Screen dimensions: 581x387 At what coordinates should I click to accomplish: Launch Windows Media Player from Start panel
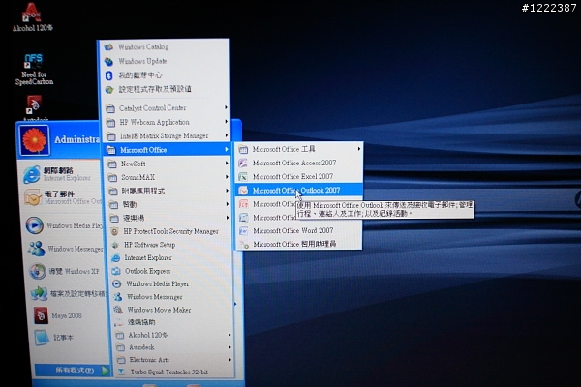coord(64,225)
